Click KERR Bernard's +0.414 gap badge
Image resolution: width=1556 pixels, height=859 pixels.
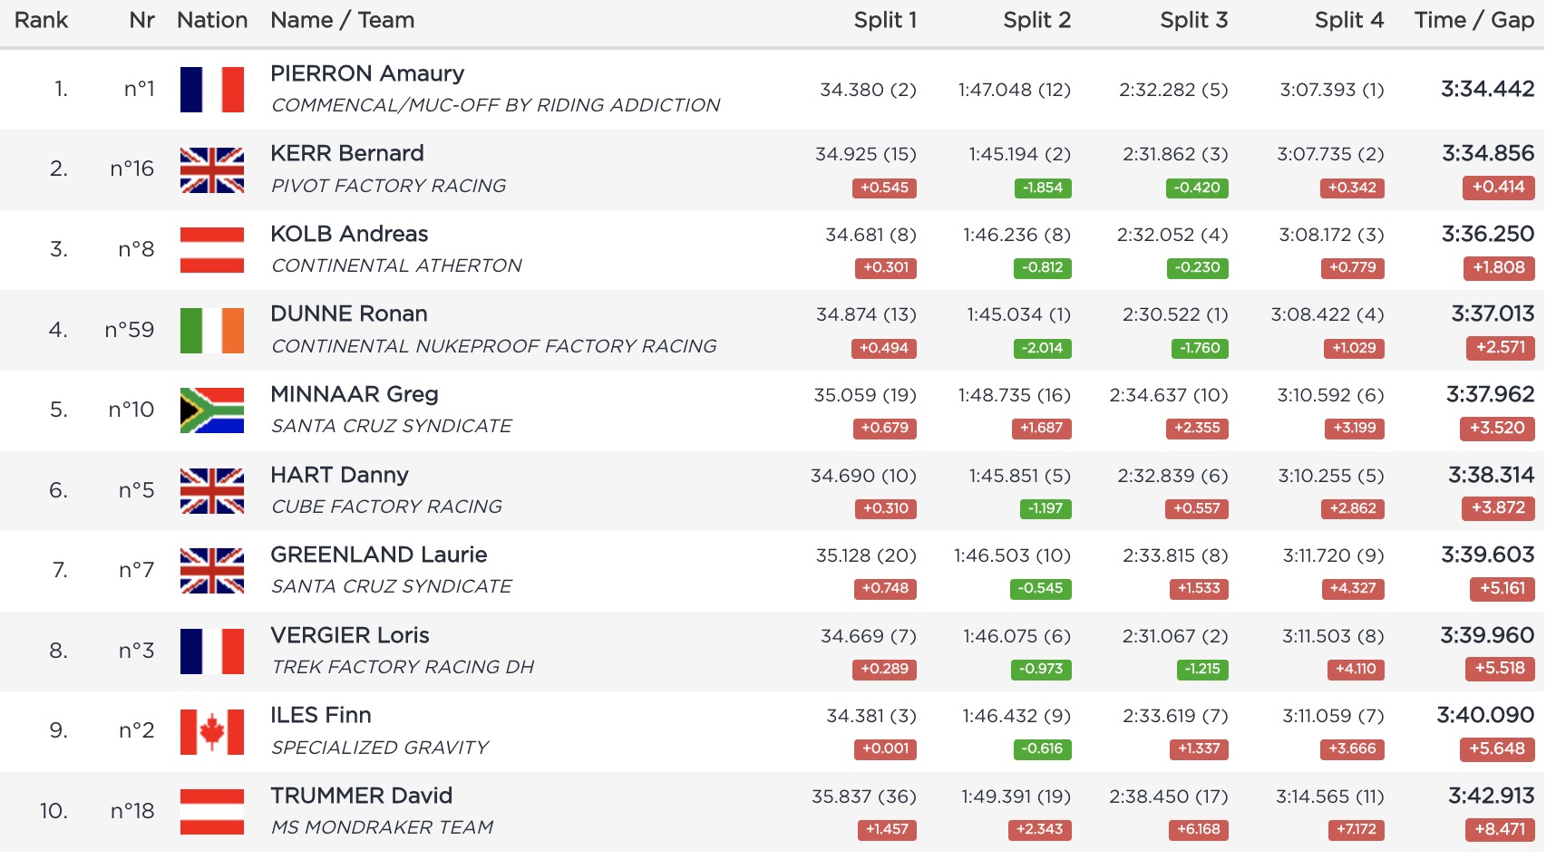pos(1498,188)
